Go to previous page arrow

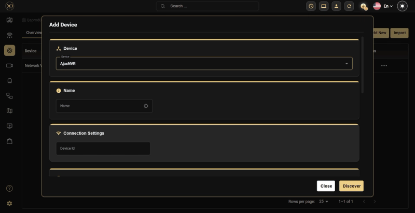(x=364, y=202)
